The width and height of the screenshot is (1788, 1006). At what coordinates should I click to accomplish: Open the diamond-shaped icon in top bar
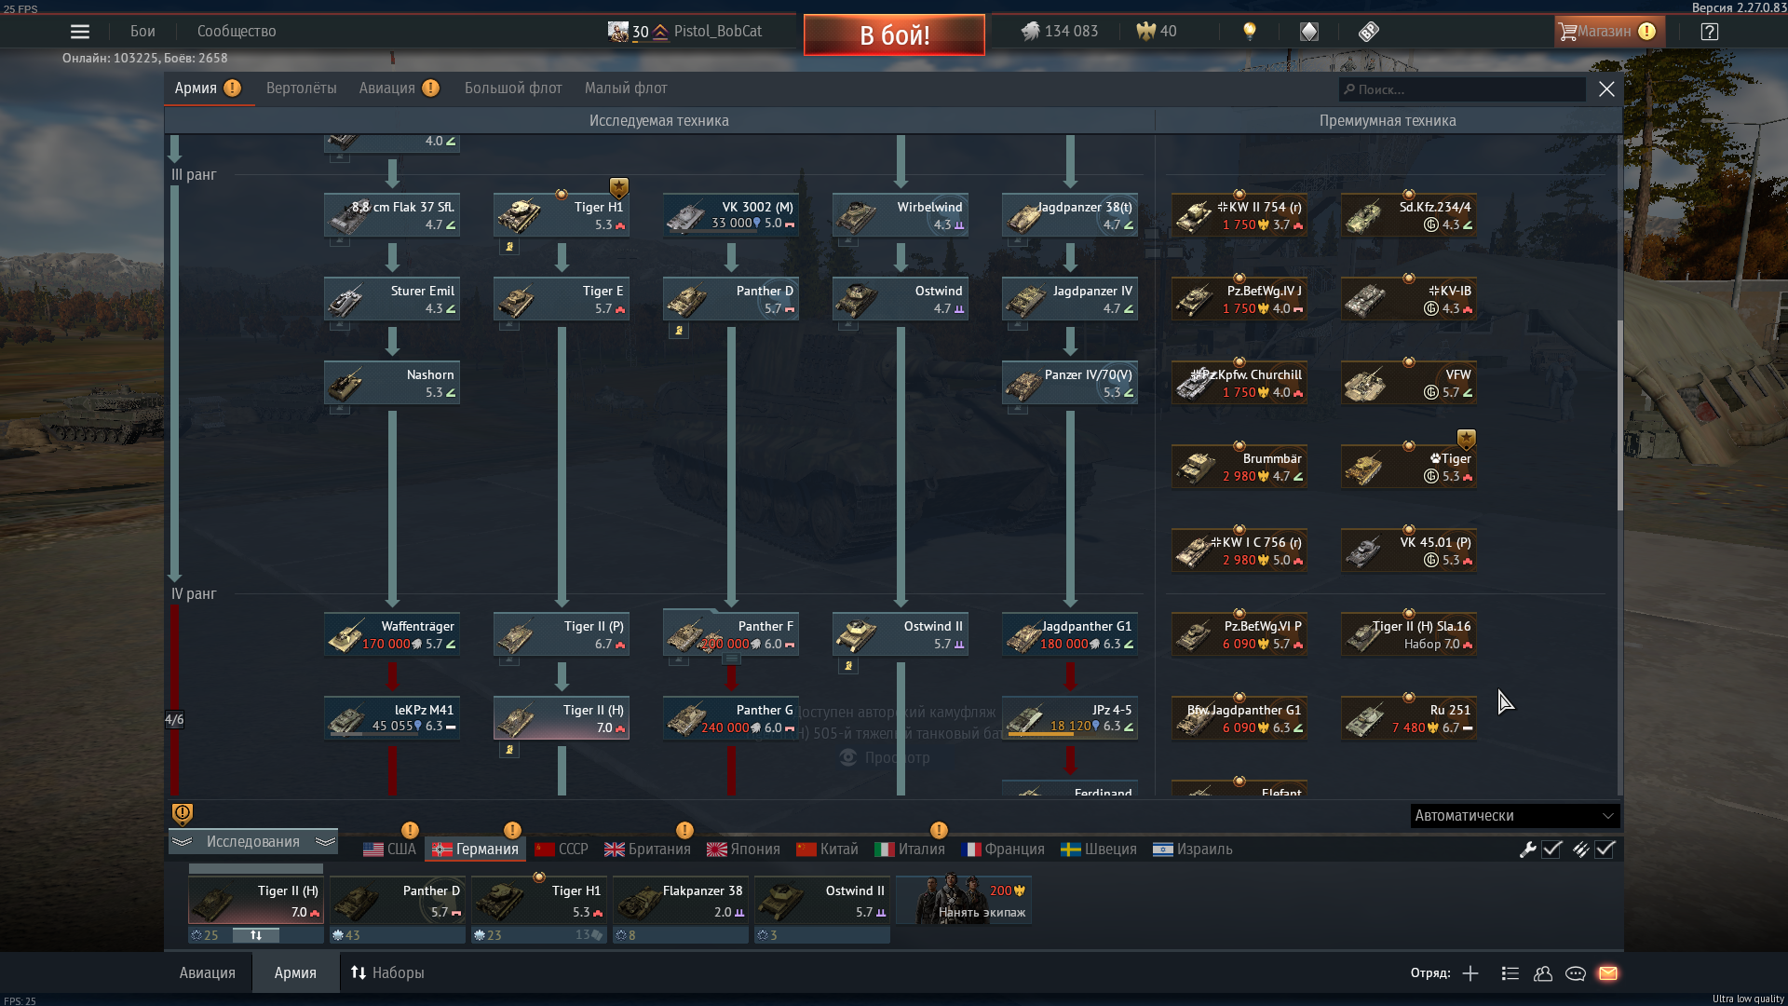[1309, 32]
